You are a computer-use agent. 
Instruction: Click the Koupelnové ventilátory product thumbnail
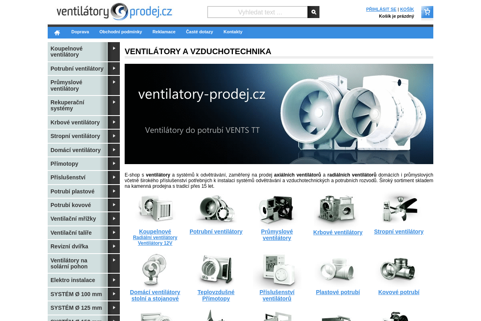155,208
